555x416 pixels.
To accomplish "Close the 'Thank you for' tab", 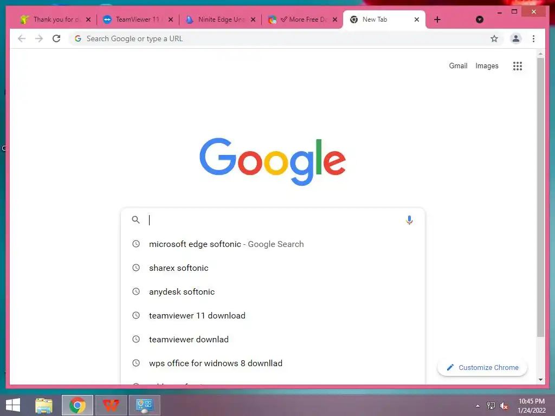I will [88, 19].
